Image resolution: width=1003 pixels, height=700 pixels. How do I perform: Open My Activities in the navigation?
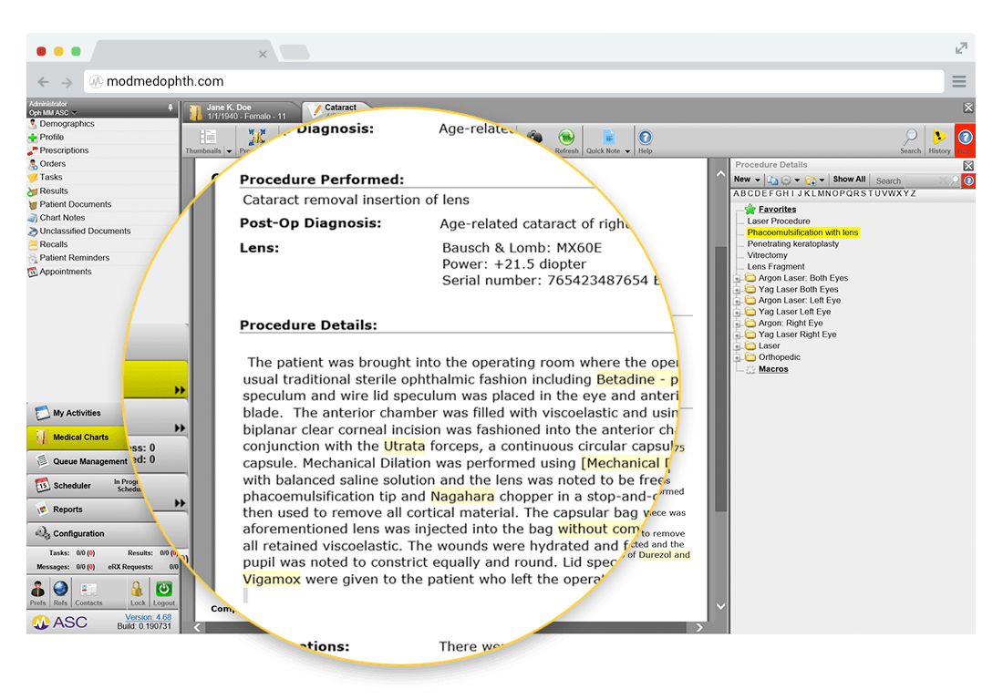[x=76, y=413]
